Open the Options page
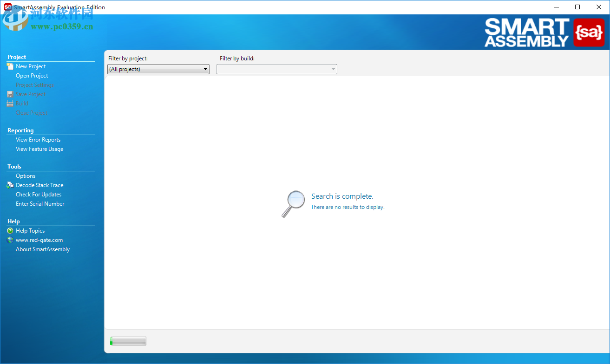 pos(25,175)
